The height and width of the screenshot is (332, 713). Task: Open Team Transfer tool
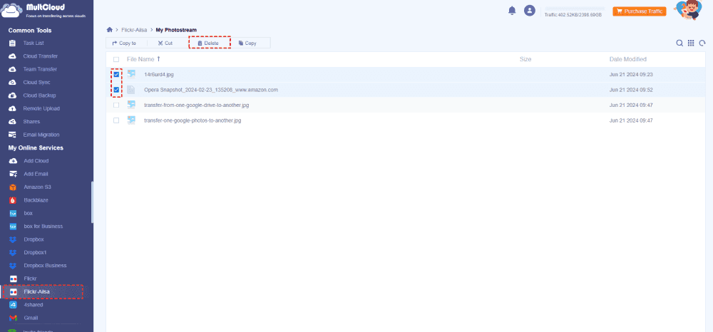[x=40, y=70]
